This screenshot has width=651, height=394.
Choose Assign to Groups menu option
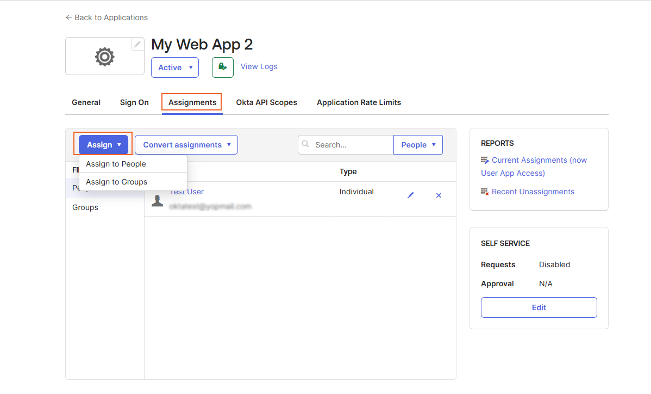click(x=116, y=182)
